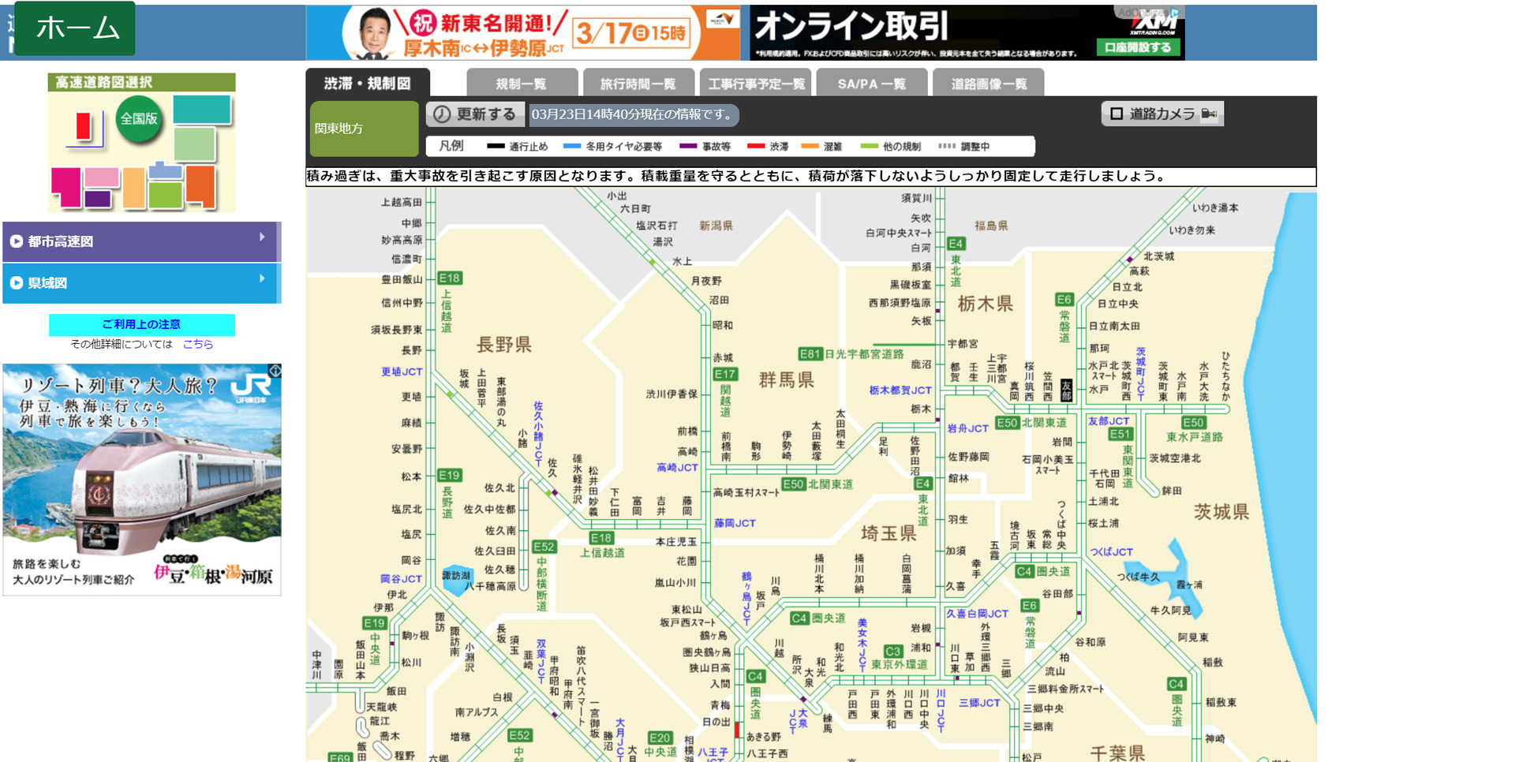Click 高崎JCT junction label
This screenshot has width=1515, height=762.
coord(677,468)
